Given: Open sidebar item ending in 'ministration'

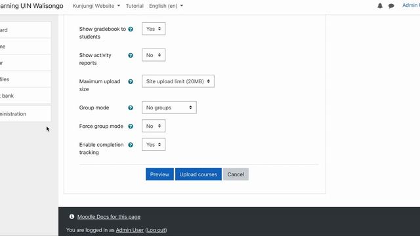Looking at the screenshot, I should [25, 113].
